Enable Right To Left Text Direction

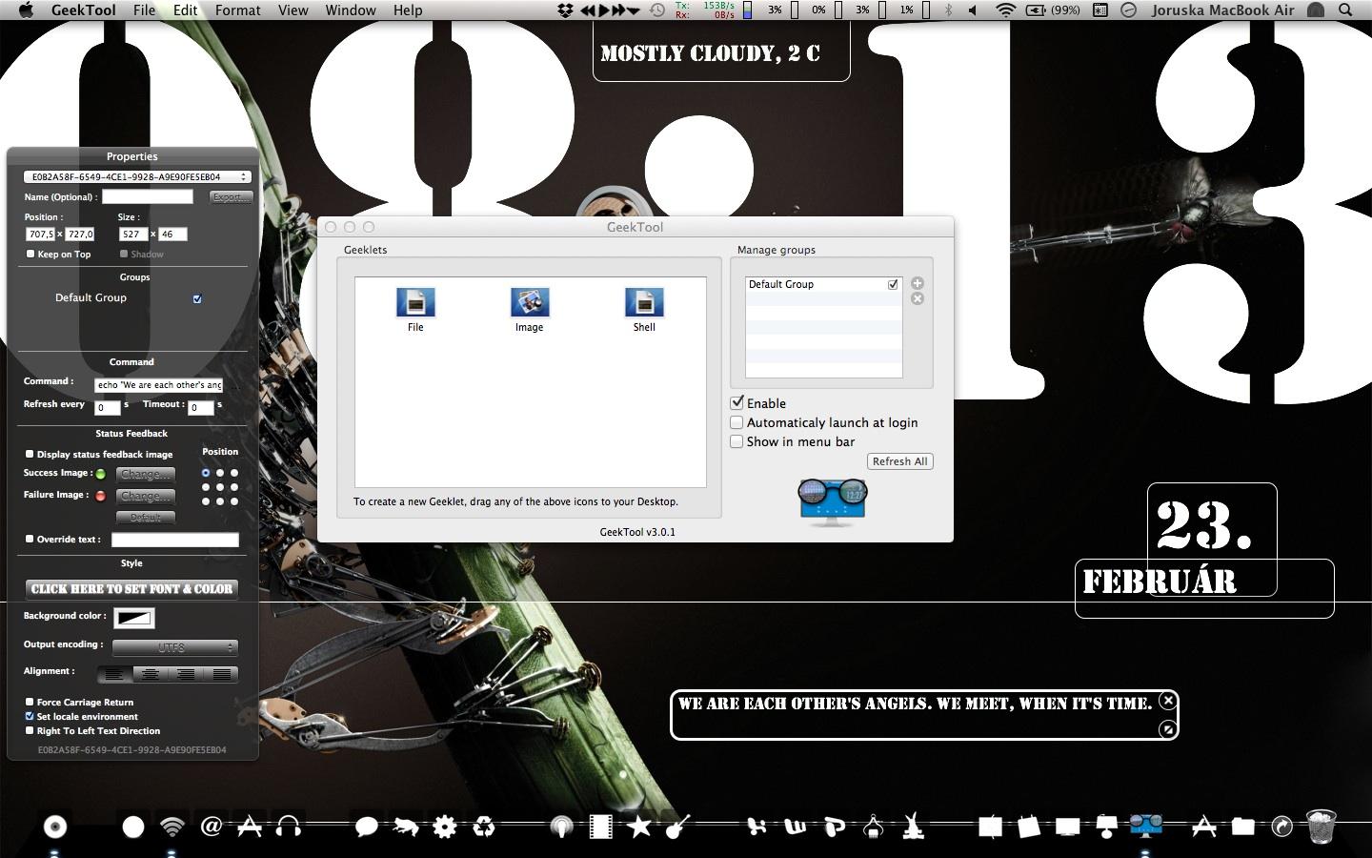pyautogui.click(x=30, y=730)
